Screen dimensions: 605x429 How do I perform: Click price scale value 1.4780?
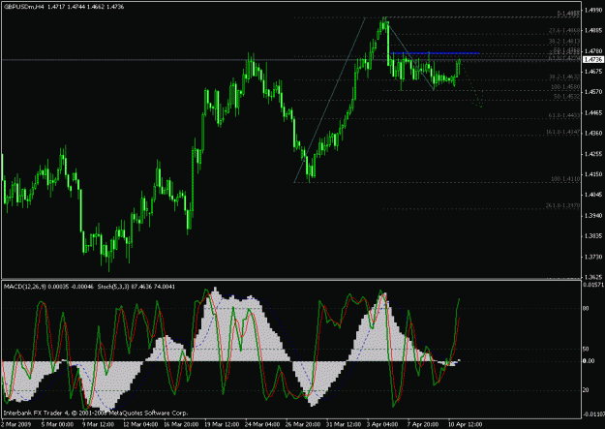click(593, 51)
